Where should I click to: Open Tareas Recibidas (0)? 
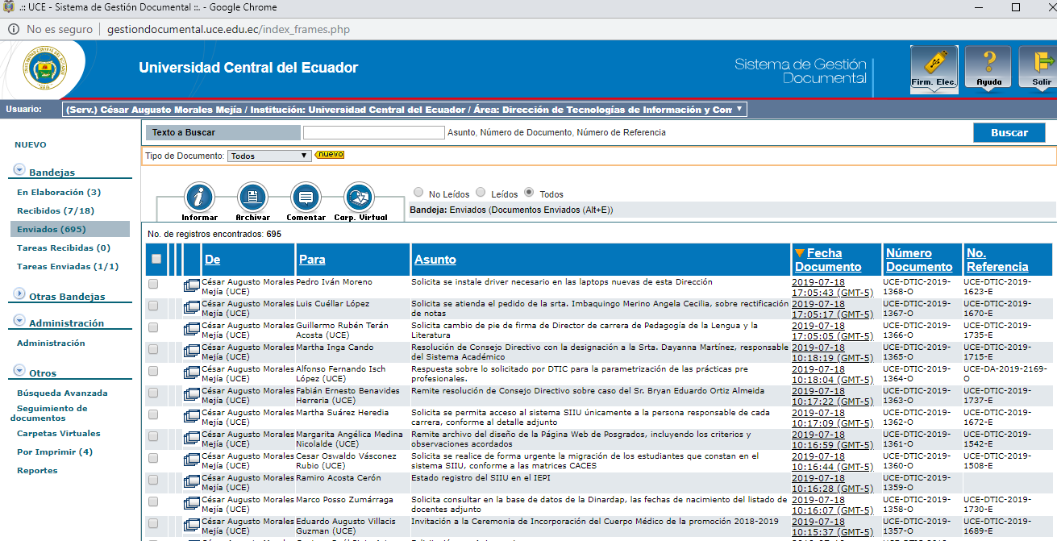(64, 248)
